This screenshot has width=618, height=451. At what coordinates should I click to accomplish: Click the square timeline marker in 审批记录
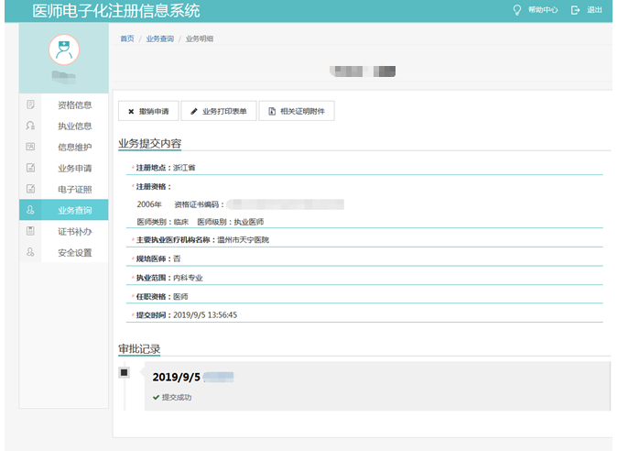point(125,372)
